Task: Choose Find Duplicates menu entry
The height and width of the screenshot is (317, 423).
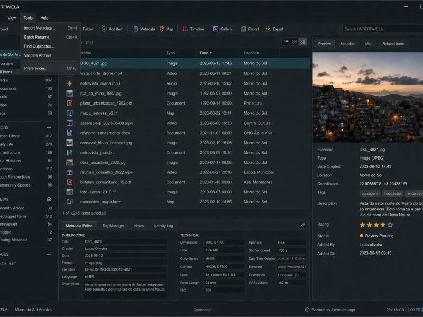Action: (50, 46)
